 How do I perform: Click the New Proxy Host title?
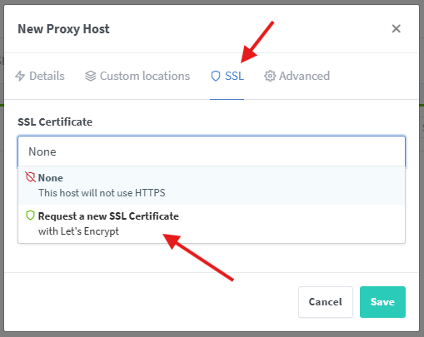(63, 29)
